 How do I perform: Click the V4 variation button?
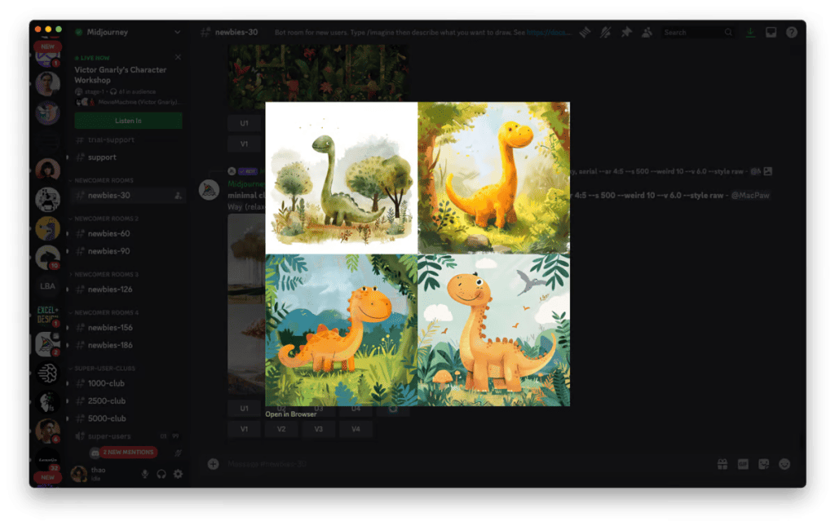[x=356, y=429]
